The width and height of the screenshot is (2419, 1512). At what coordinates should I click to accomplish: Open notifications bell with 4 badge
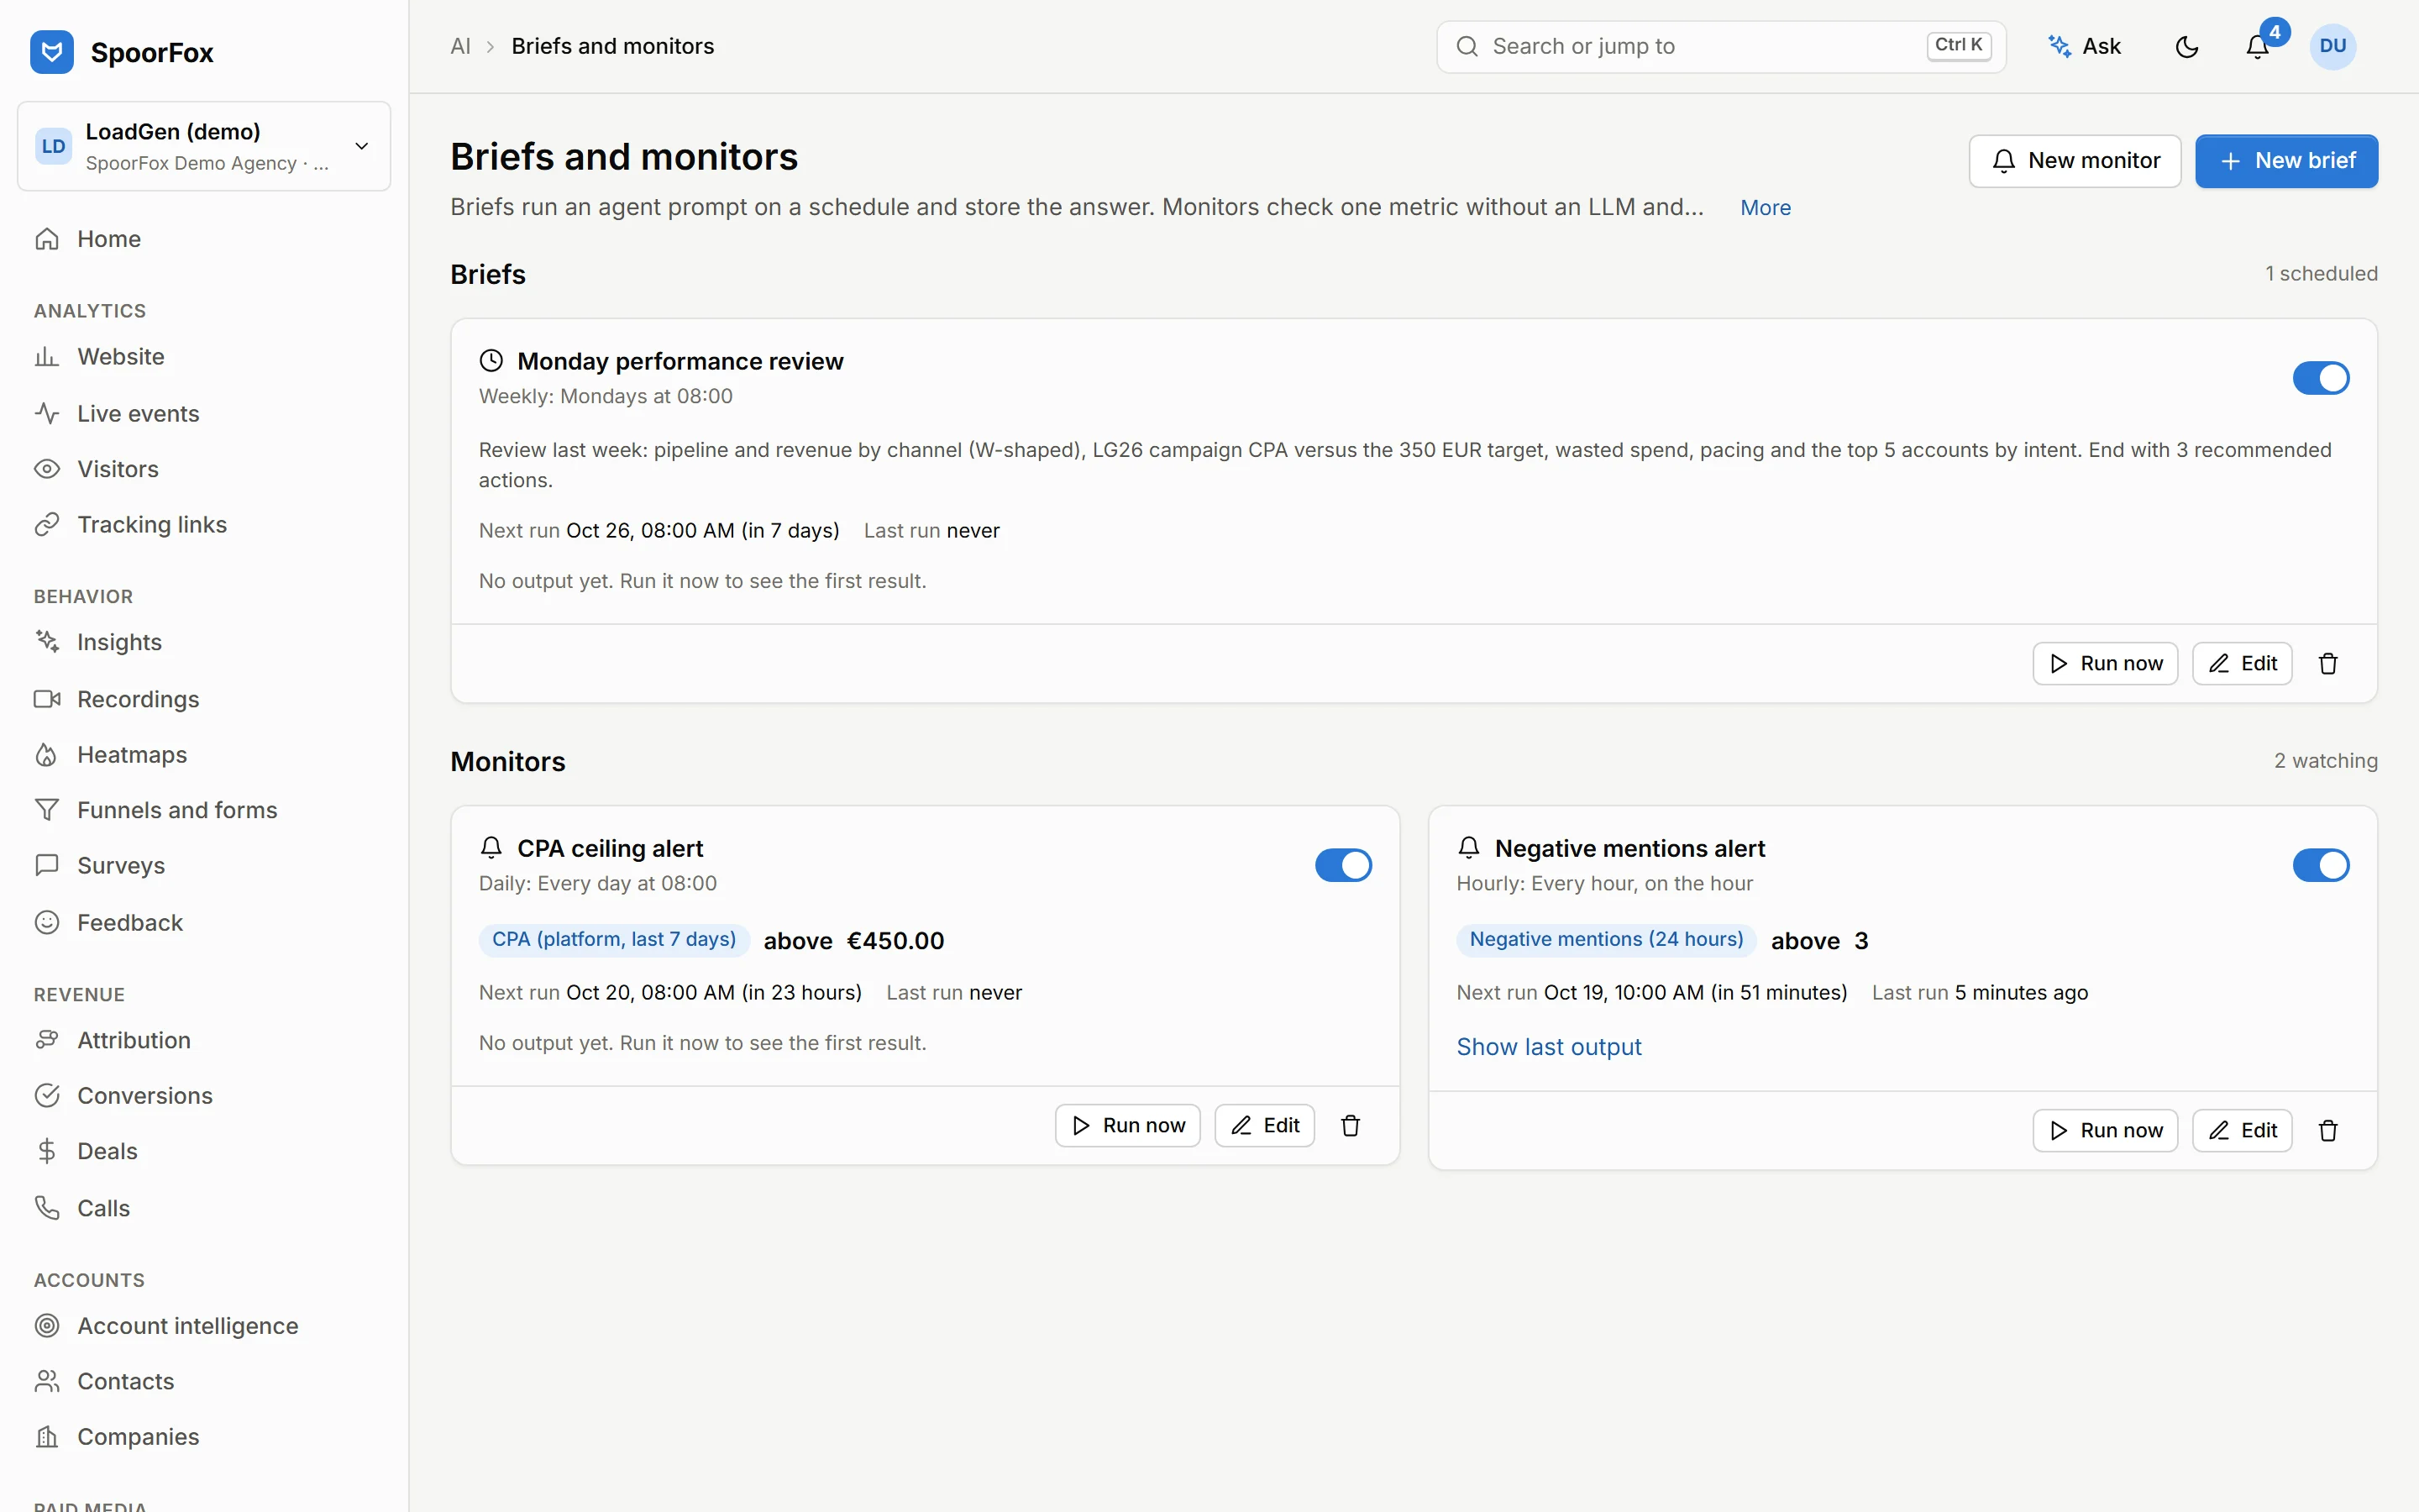[x=2258, y=47]
